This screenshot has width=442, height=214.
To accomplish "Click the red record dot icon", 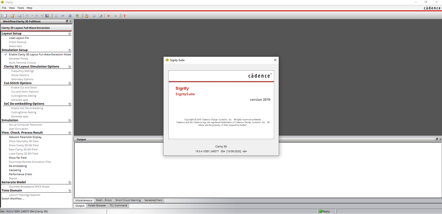I will tap(108, 16).
